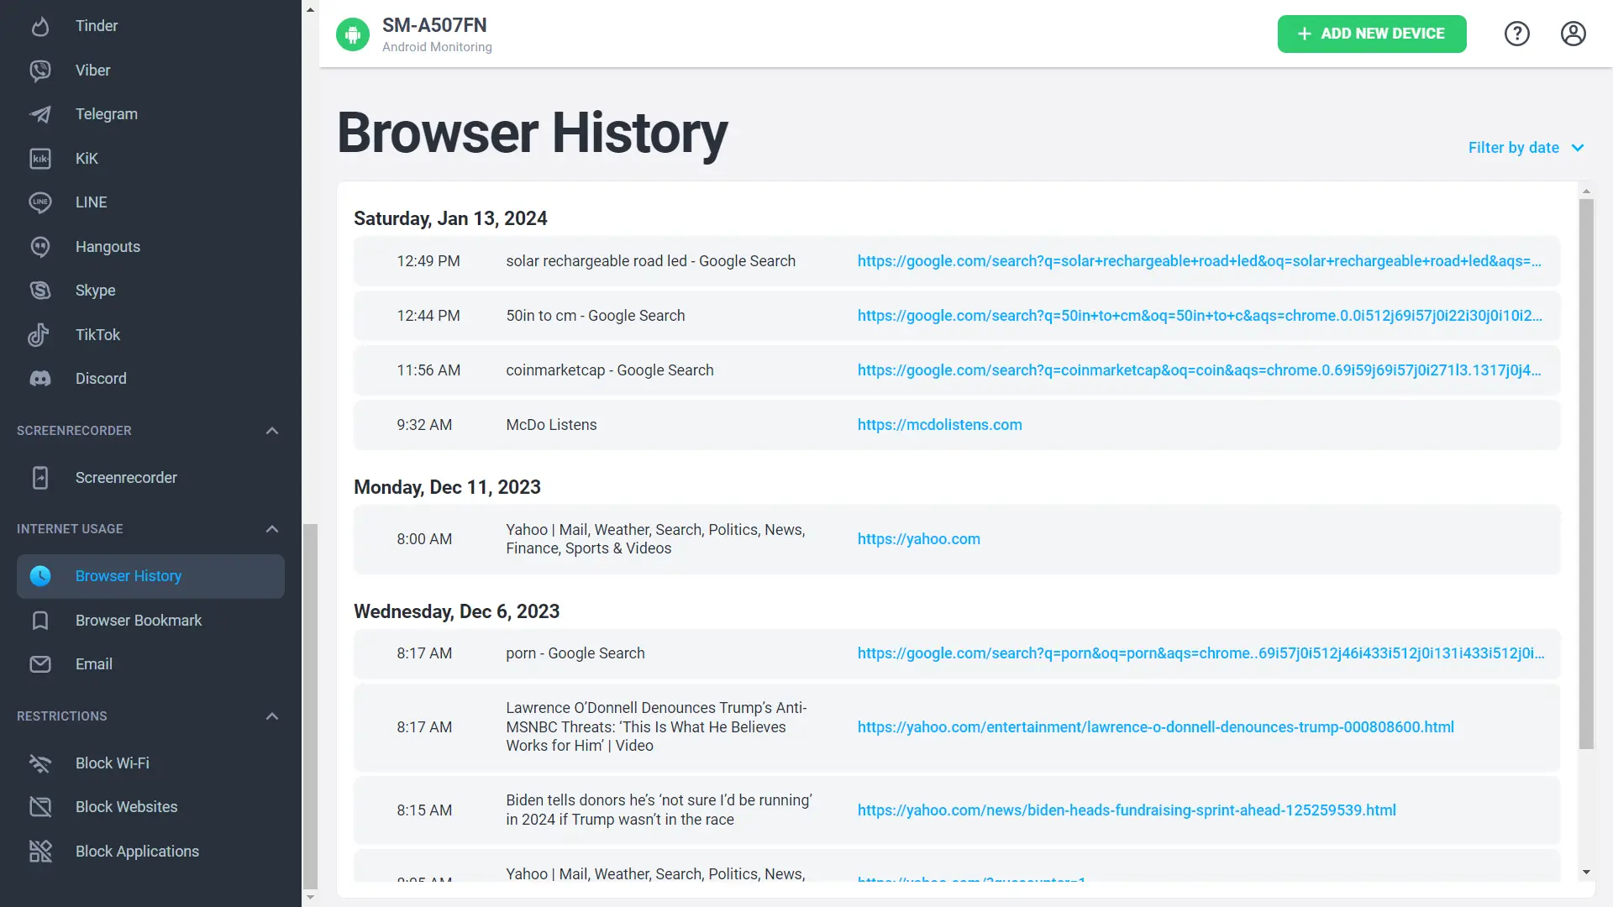
Task: Click the Browser History clock icon
Action: pyautogui.click(x=39, y=576)
